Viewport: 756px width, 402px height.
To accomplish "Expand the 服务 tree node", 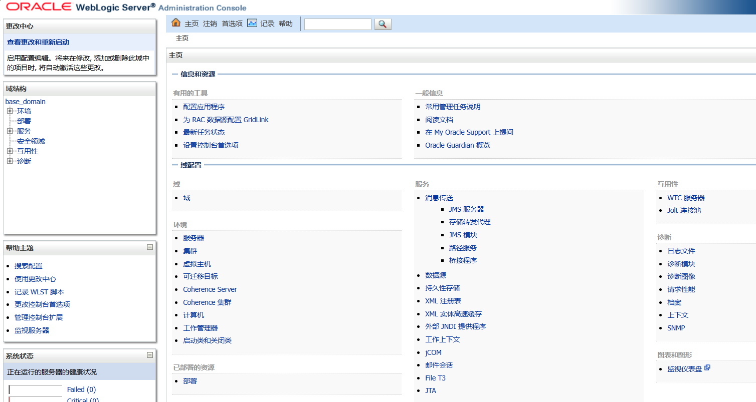I will click(10, 131).
